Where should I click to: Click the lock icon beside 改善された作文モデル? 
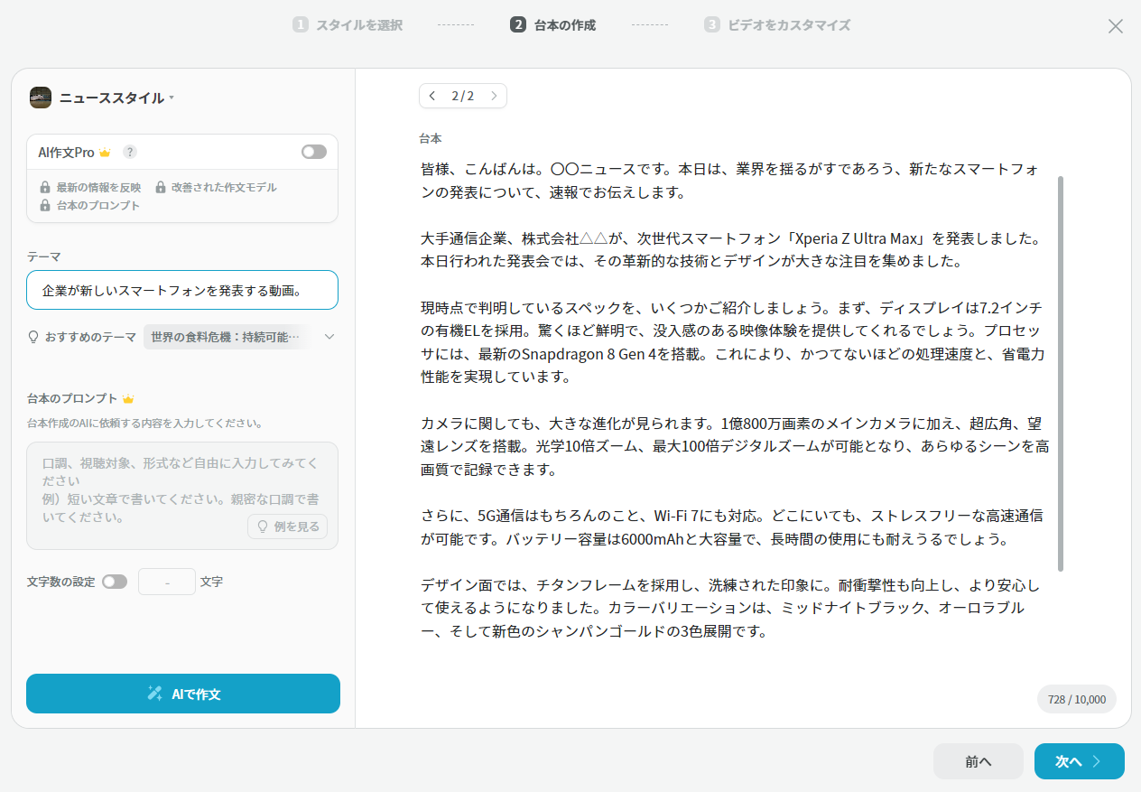[161, 188]
